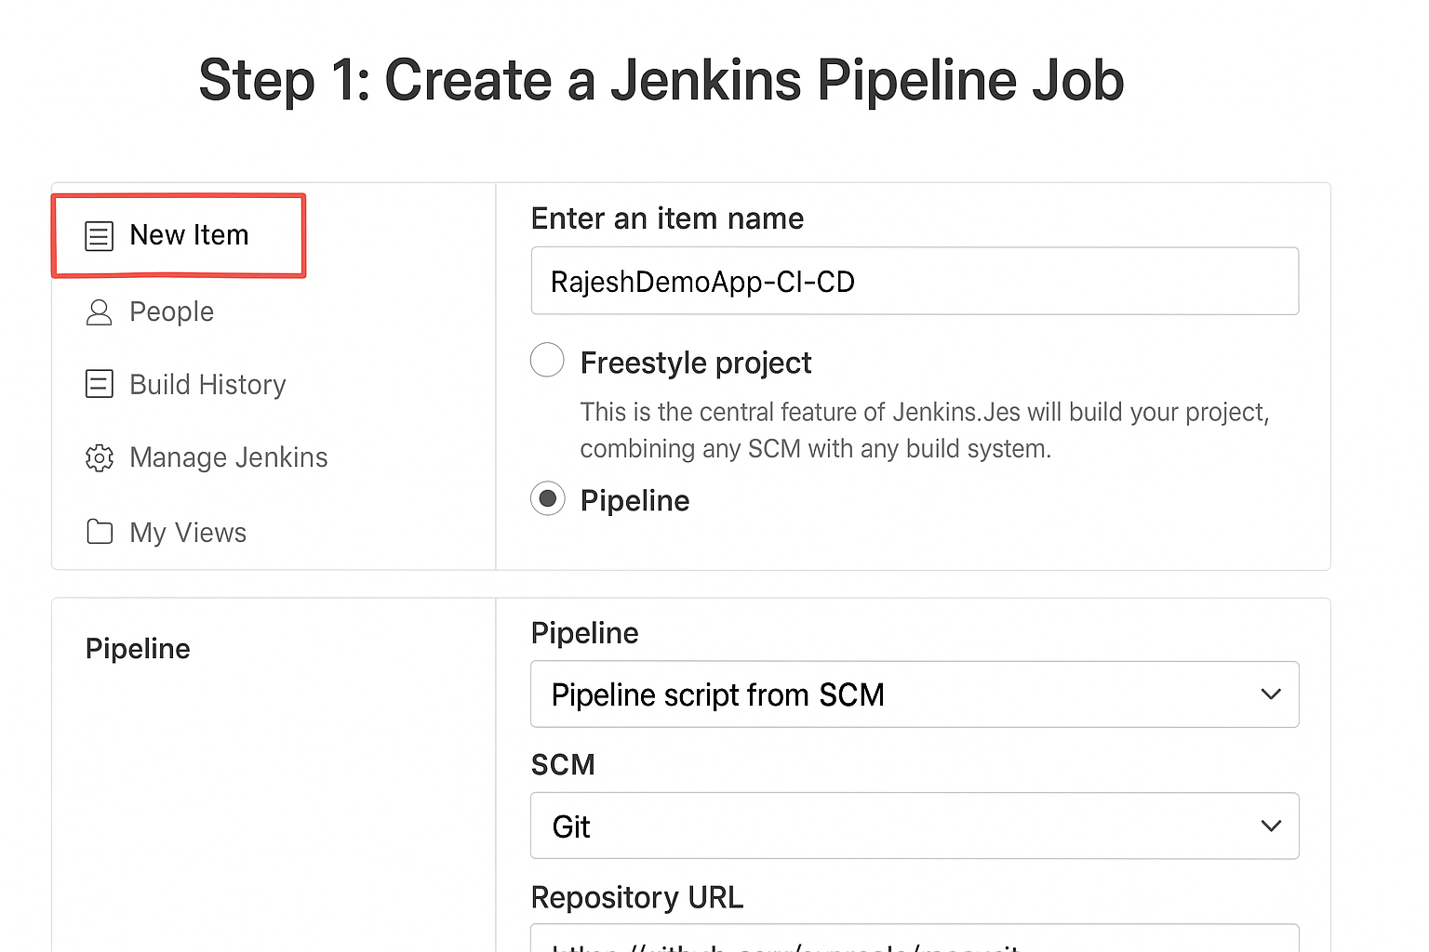Open Build History in the sidebar
This screenshot has width=1429, height=952.
207,385
